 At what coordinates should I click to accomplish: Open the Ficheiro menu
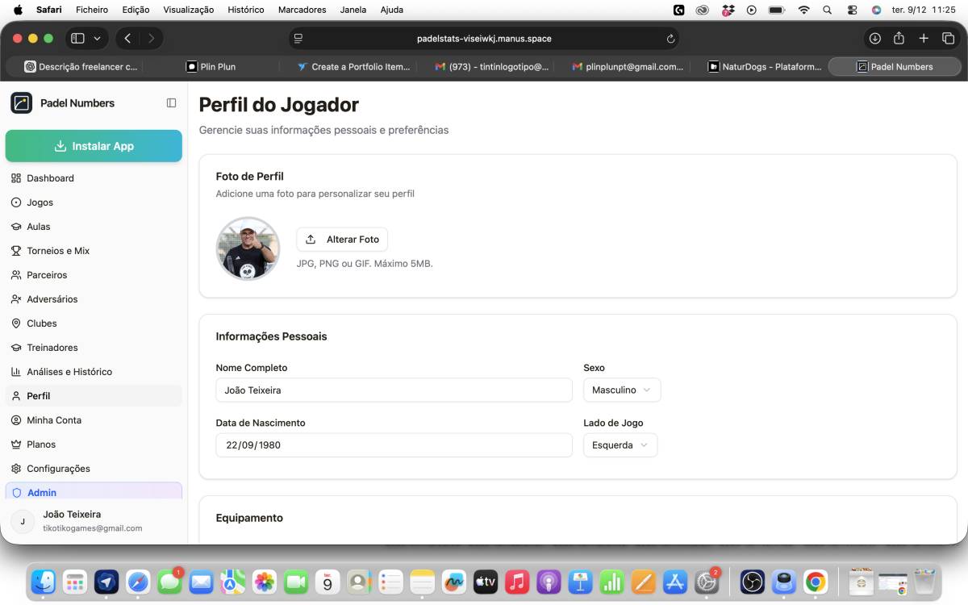[92, 10]
